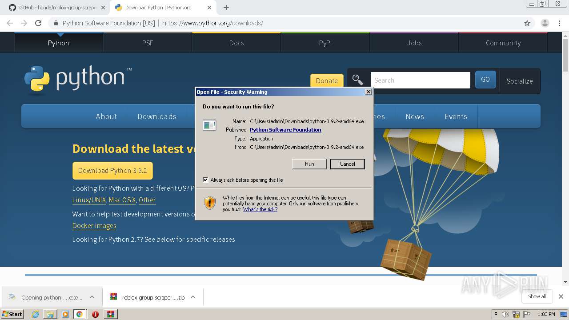This screenshot has height=320, width=569.
Task: Open the Docker images link
Action: [x=94, y=226]
